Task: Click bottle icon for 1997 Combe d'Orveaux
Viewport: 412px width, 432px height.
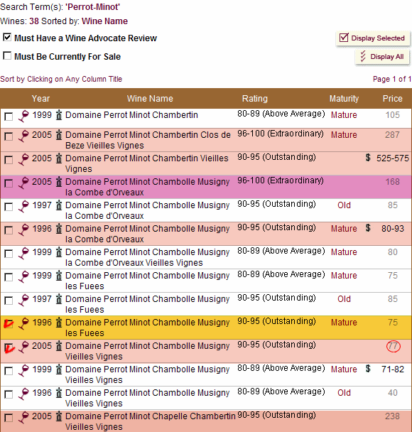Action: pos(59,205)
